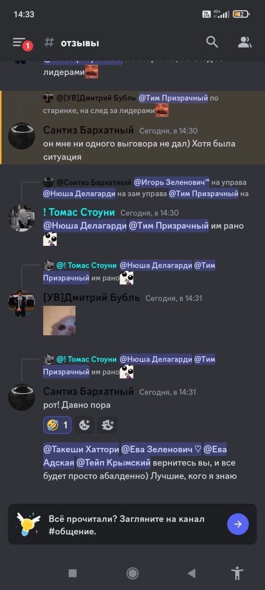Open the отзывы channel title
This screenshot has height=590, width=265.
coord(80,43)
